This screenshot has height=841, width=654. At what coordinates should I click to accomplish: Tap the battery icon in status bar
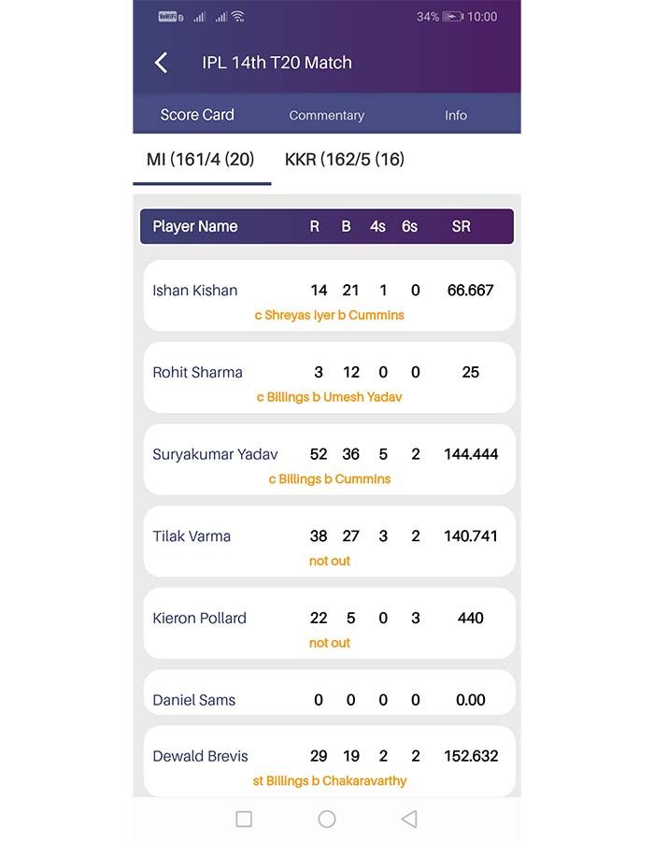point(452,17)
